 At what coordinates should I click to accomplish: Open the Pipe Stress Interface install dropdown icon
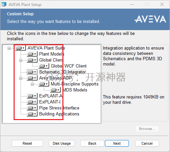32,108
